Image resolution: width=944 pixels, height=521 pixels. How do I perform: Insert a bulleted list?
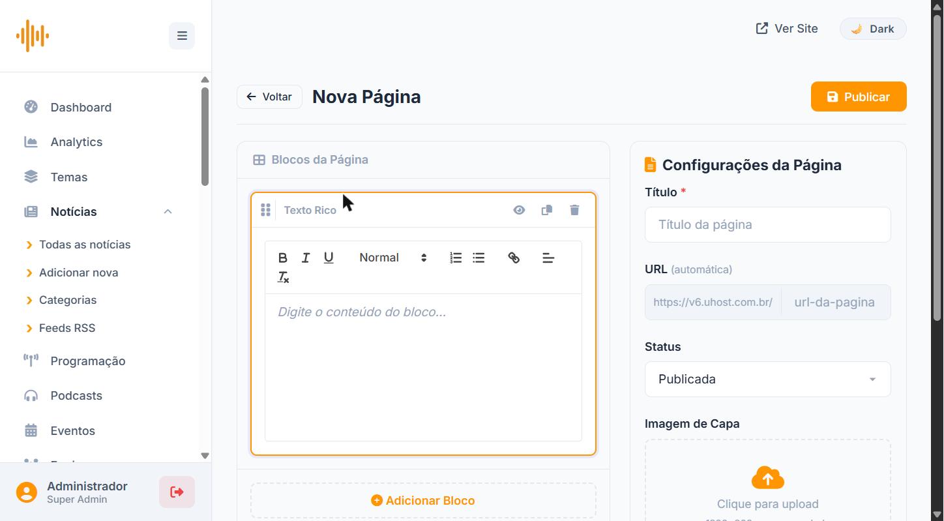tap(479, 258)
